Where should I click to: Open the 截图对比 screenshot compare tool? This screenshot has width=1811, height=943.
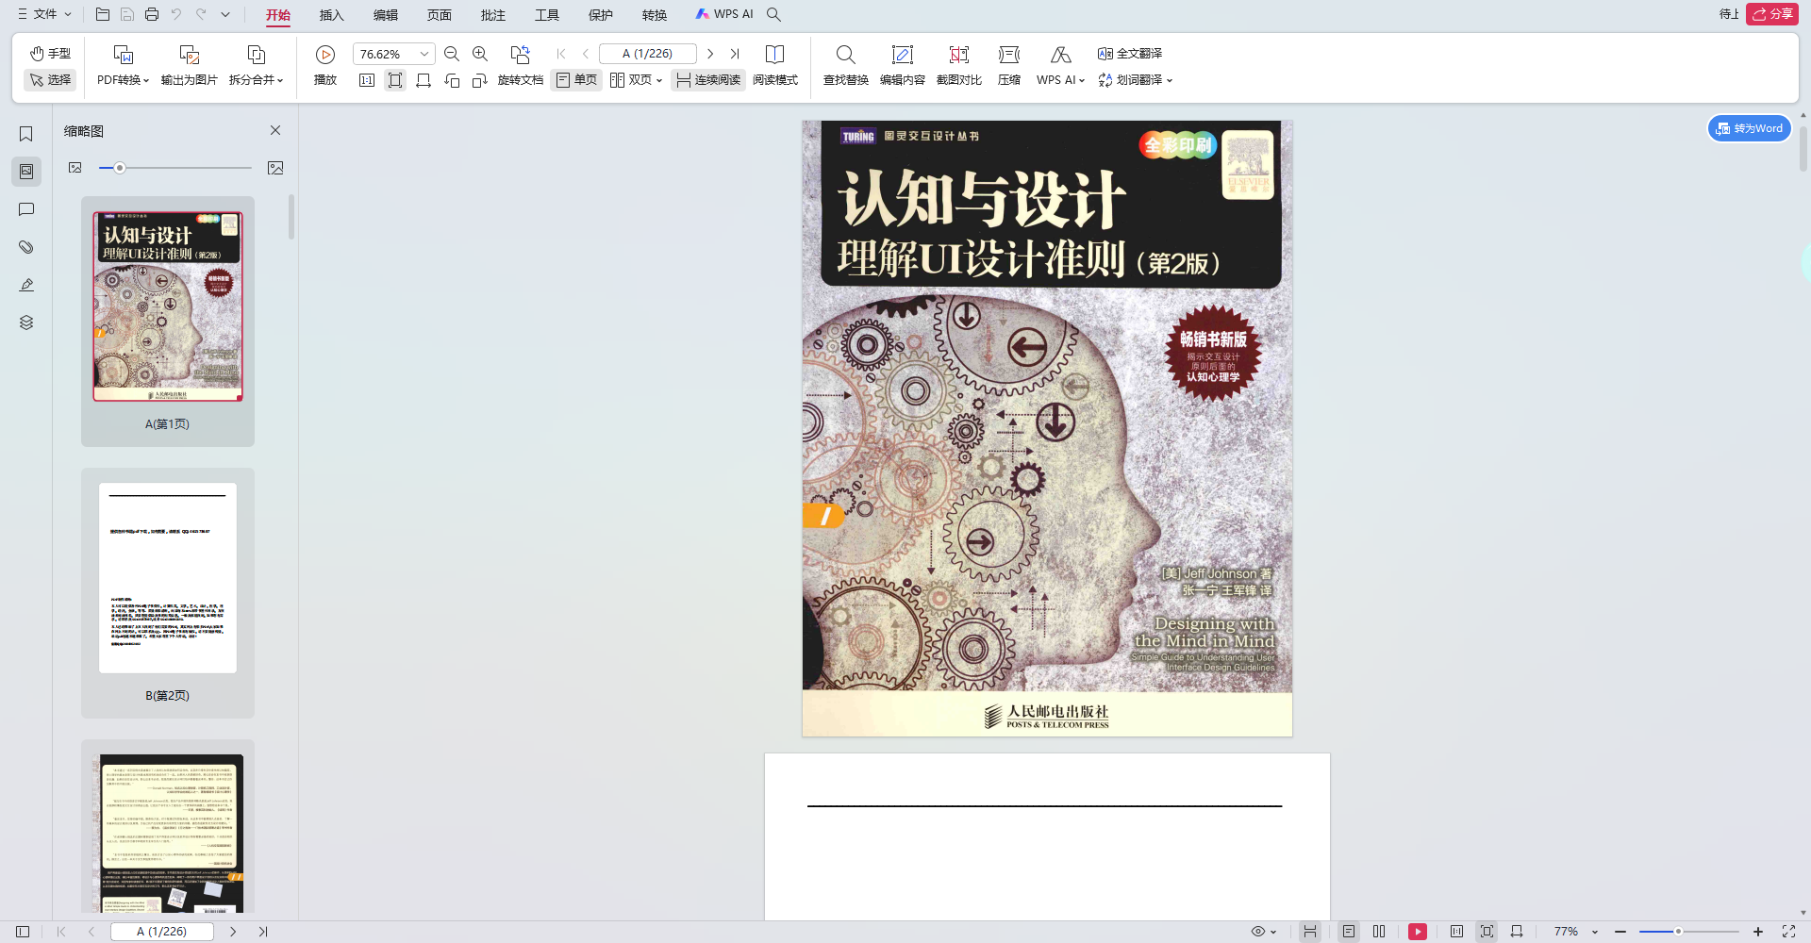[x=959, y=66]
